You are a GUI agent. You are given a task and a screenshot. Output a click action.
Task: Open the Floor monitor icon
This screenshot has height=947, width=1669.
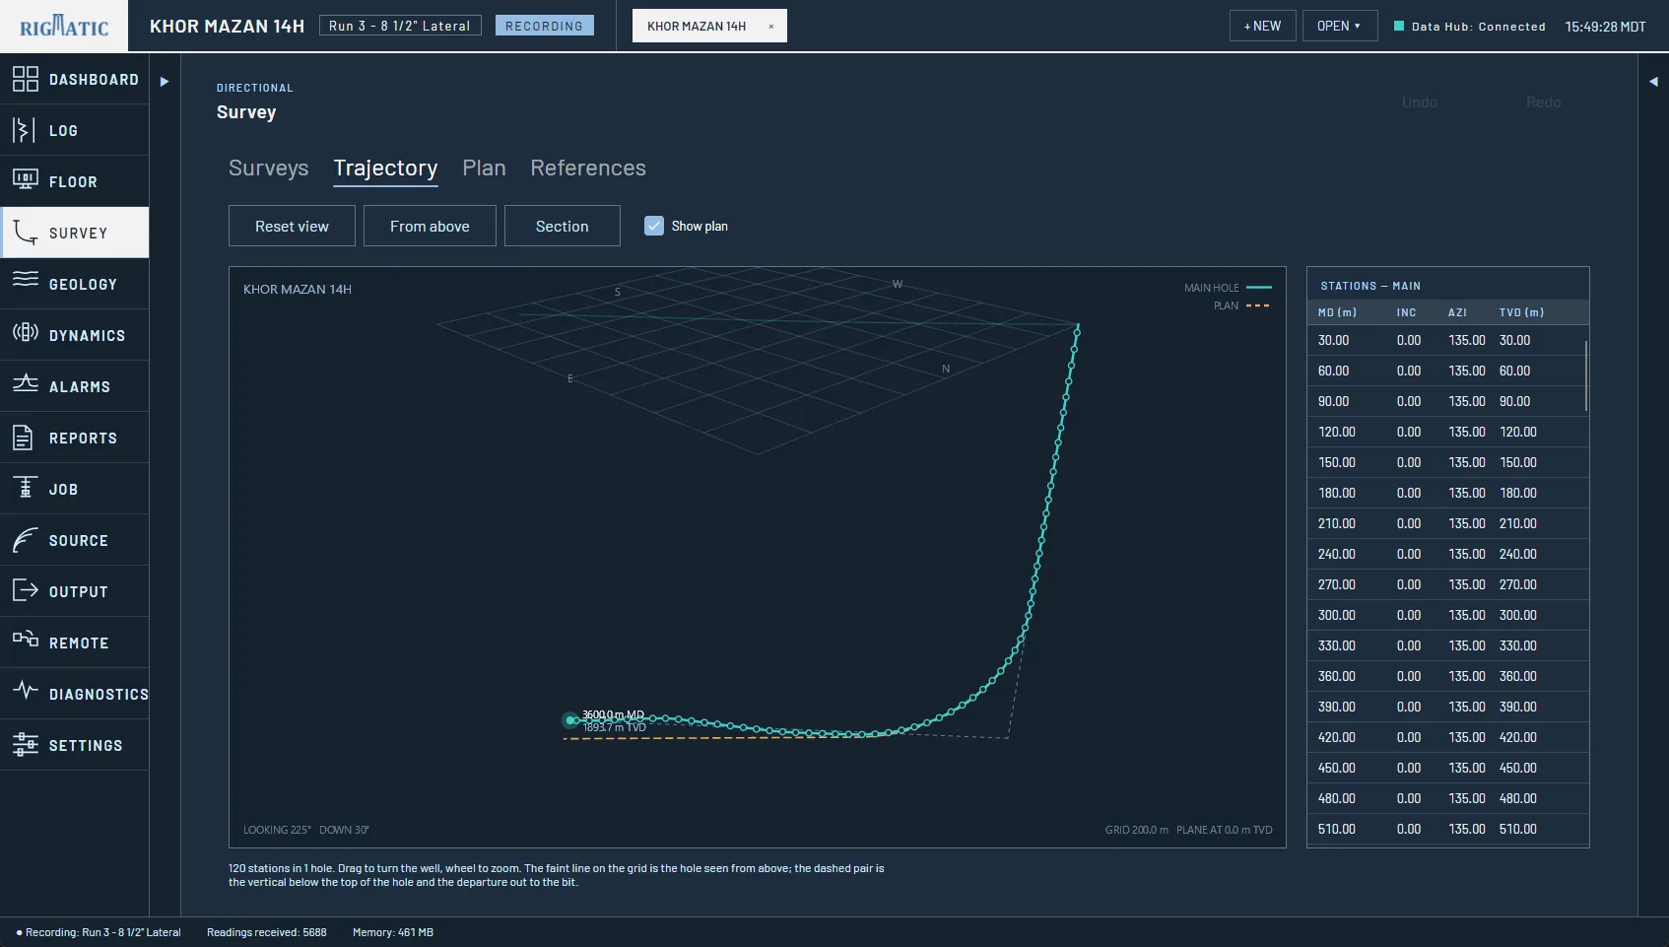tap(26, 180)
